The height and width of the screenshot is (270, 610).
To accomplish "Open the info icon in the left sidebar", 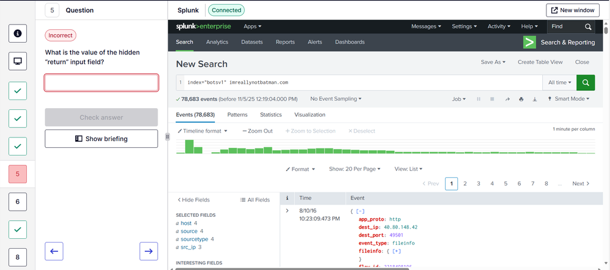I will [18, 34].
